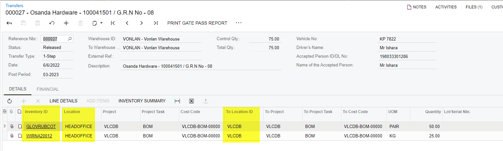Viewport: 503px width, 151px height.
Task: Open ACTIVITIES
Action: click(446, 7)
